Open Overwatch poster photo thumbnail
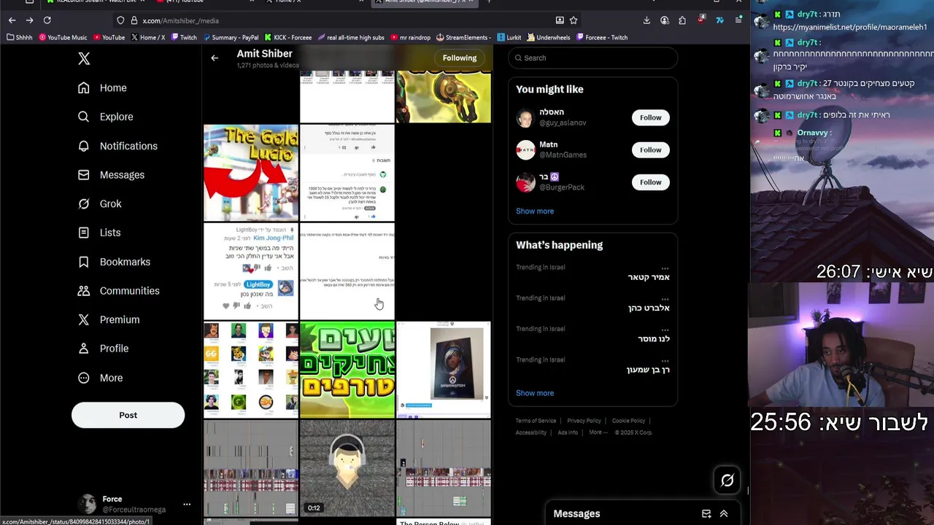Screen dimensions: 934x525 pyautogui.click(x=444, y=370)
